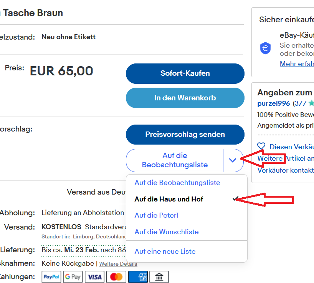
Task: Click the PayPal payment icon
Action: [51, 277]
